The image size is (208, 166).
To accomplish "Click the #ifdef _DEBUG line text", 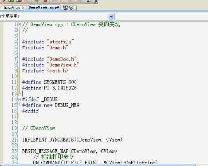I will [x=40, y=100].
